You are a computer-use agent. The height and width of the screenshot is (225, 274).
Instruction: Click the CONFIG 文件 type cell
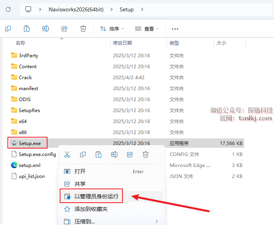point(184,154)
